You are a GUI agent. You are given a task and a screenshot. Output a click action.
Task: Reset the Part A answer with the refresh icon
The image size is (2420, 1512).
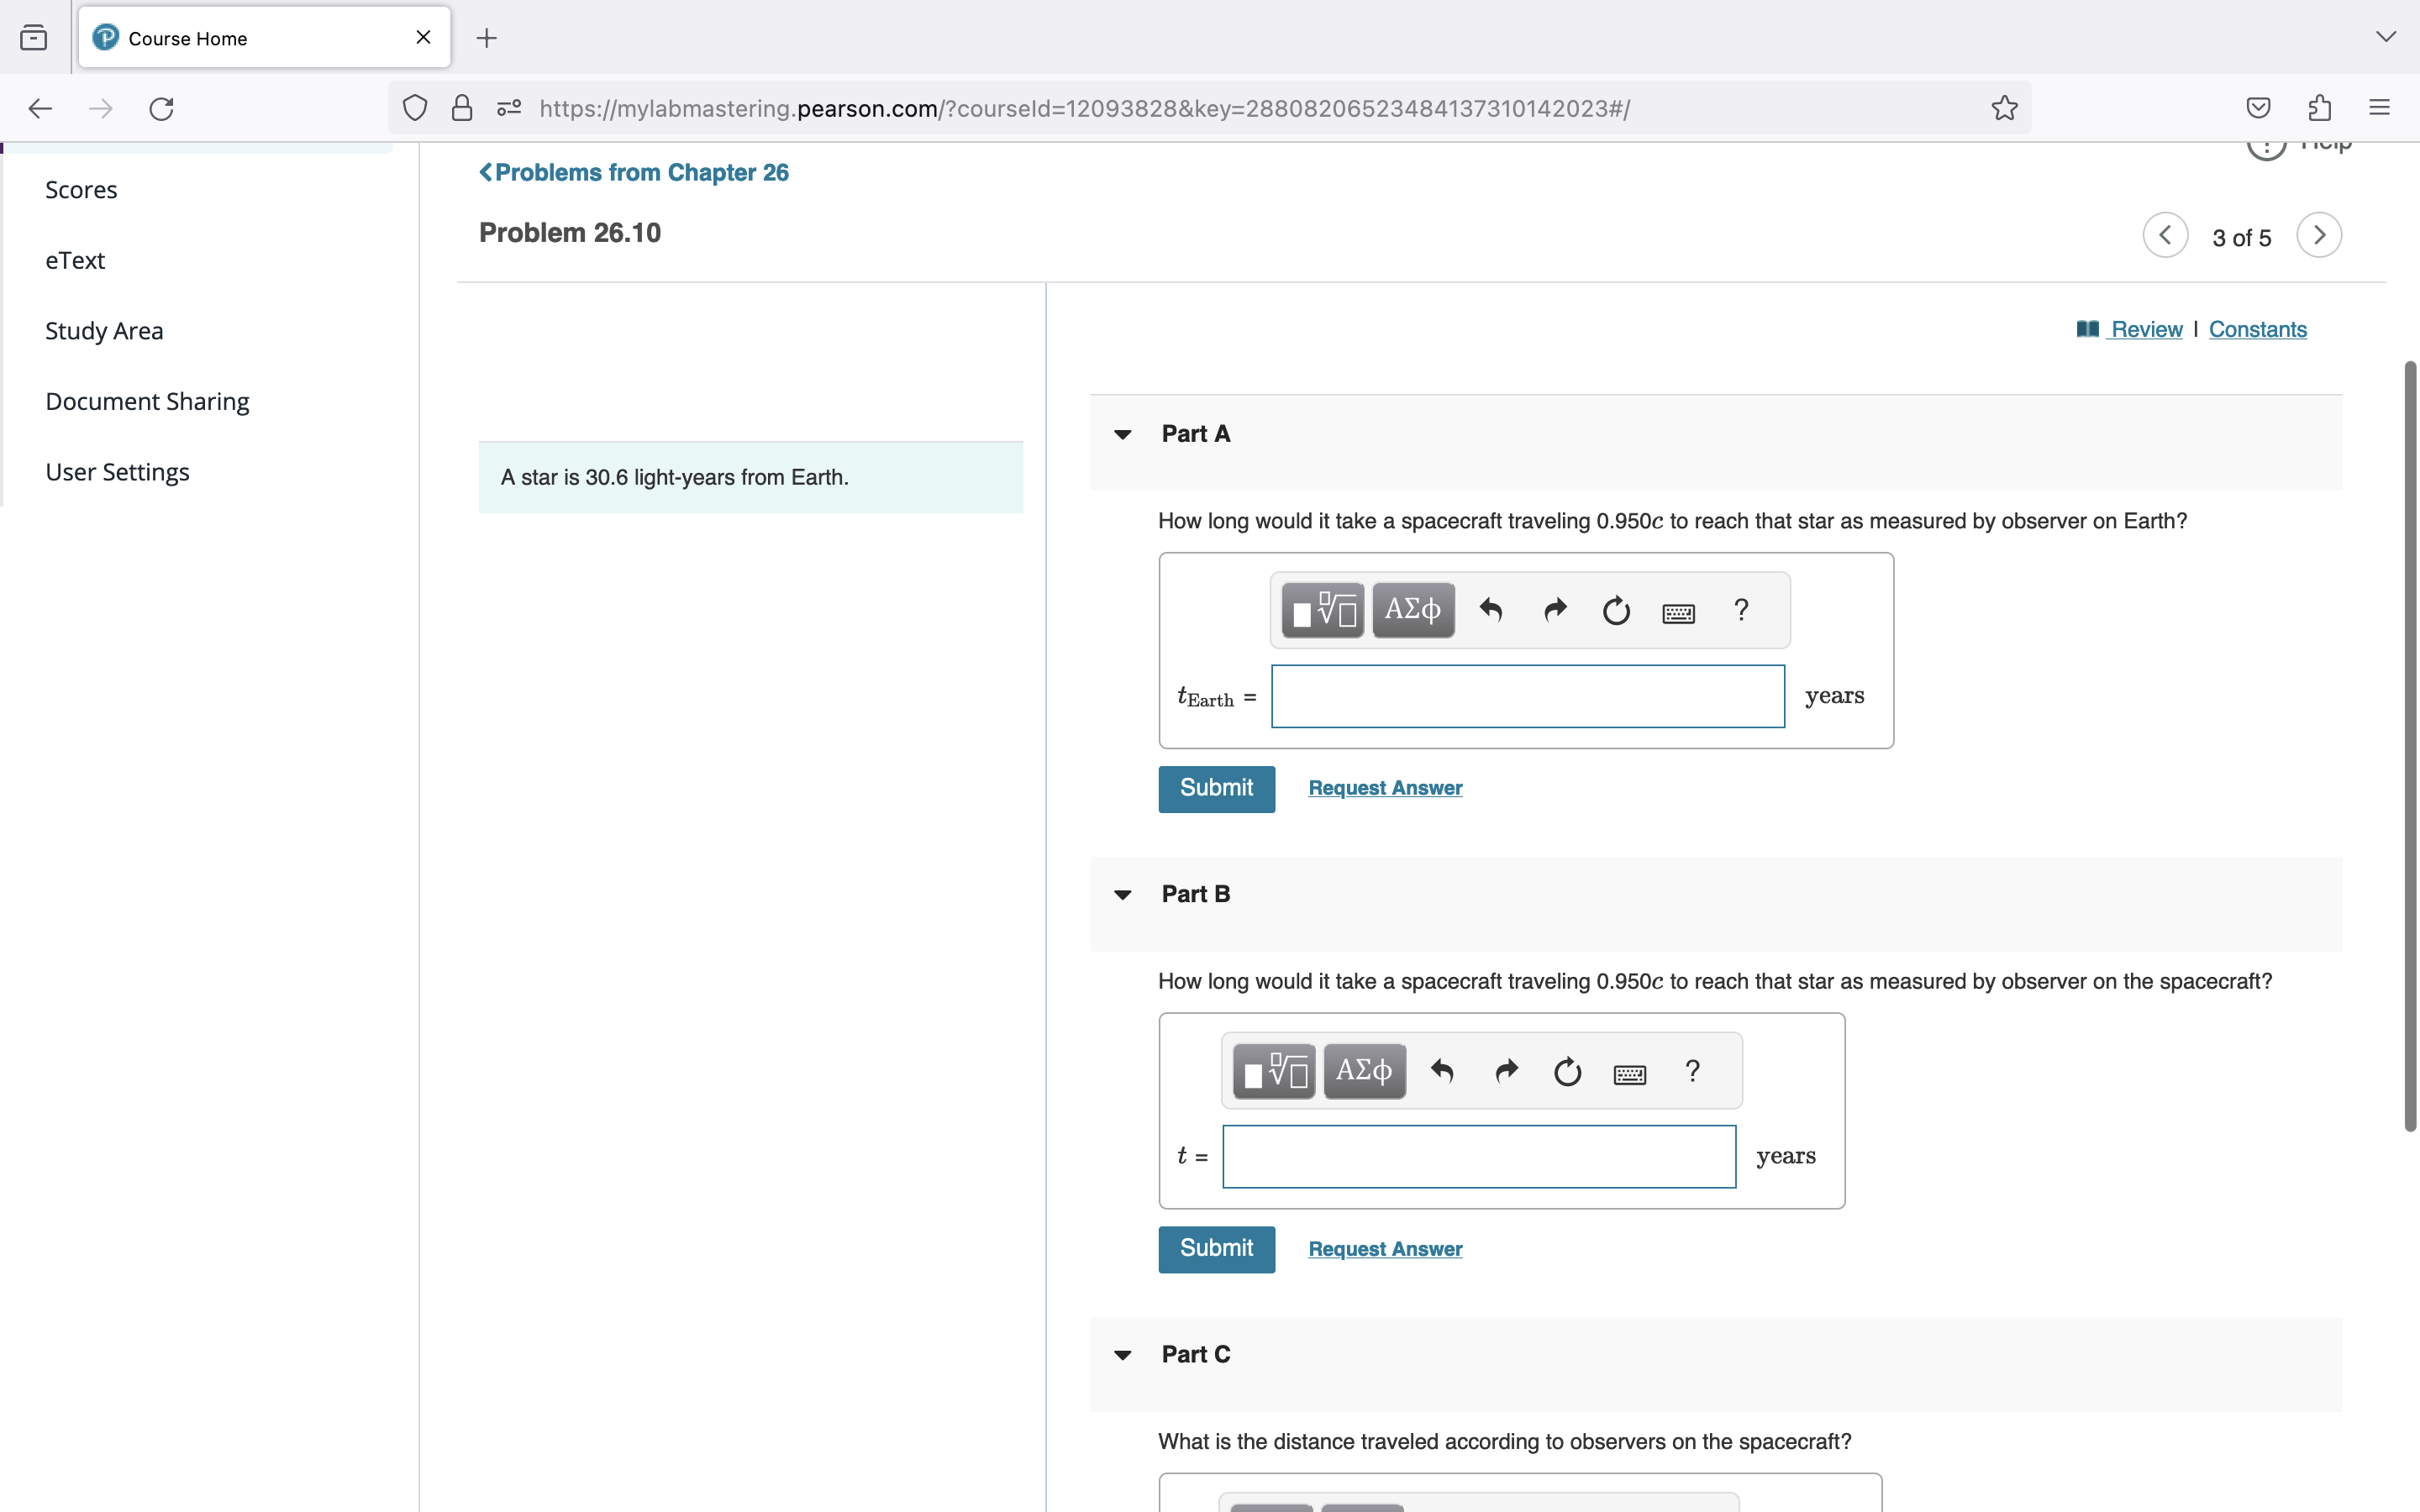tap(1616, 609)
